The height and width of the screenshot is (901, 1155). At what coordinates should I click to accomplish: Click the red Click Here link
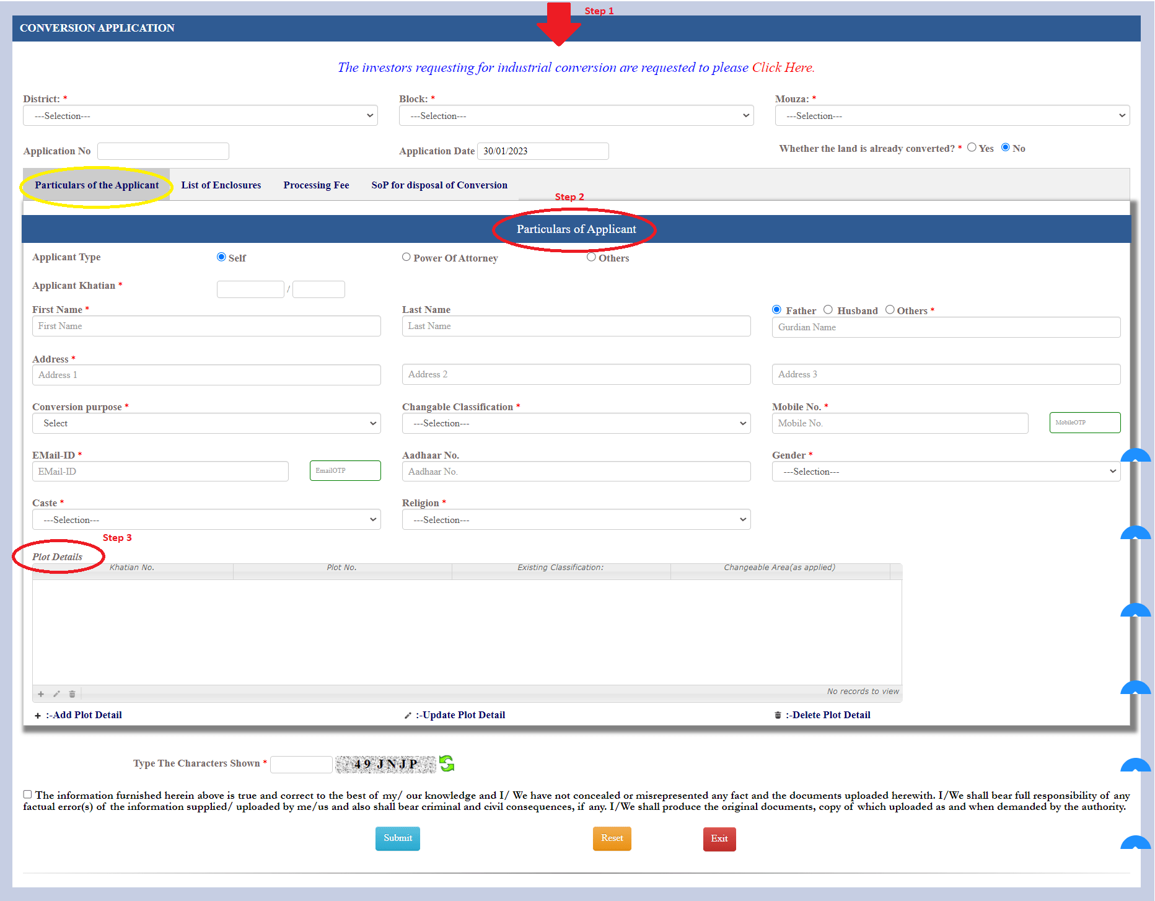click(783, 68)
